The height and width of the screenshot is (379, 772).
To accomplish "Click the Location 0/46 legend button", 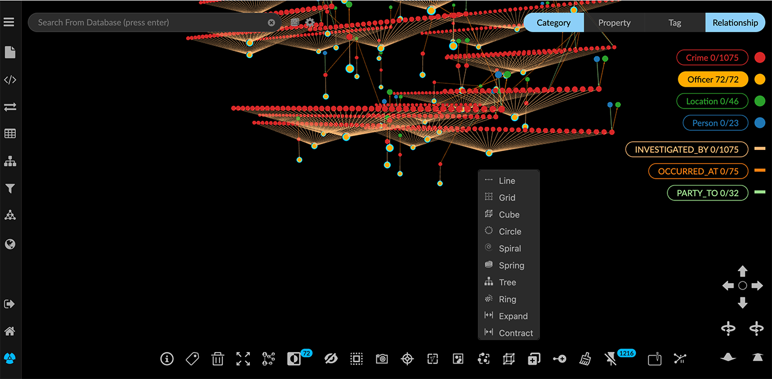I will click(x=712, y=101).
